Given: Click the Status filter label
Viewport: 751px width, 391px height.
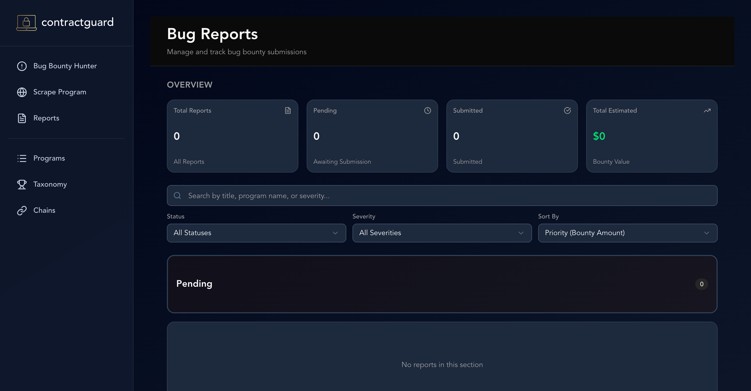Looking at the screenshot, I should [x=175, y=216].
